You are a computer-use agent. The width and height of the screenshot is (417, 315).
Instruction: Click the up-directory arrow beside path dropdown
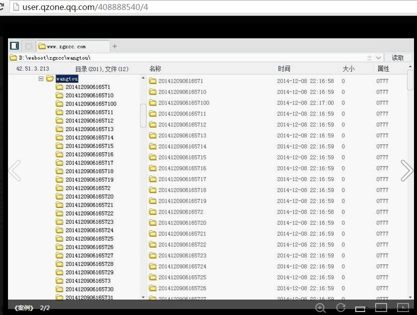[x=369, y=58]
